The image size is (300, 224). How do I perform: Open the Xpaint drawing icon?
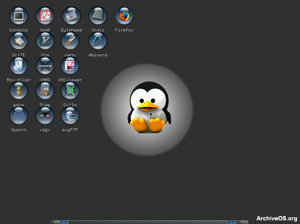point(18,115)
